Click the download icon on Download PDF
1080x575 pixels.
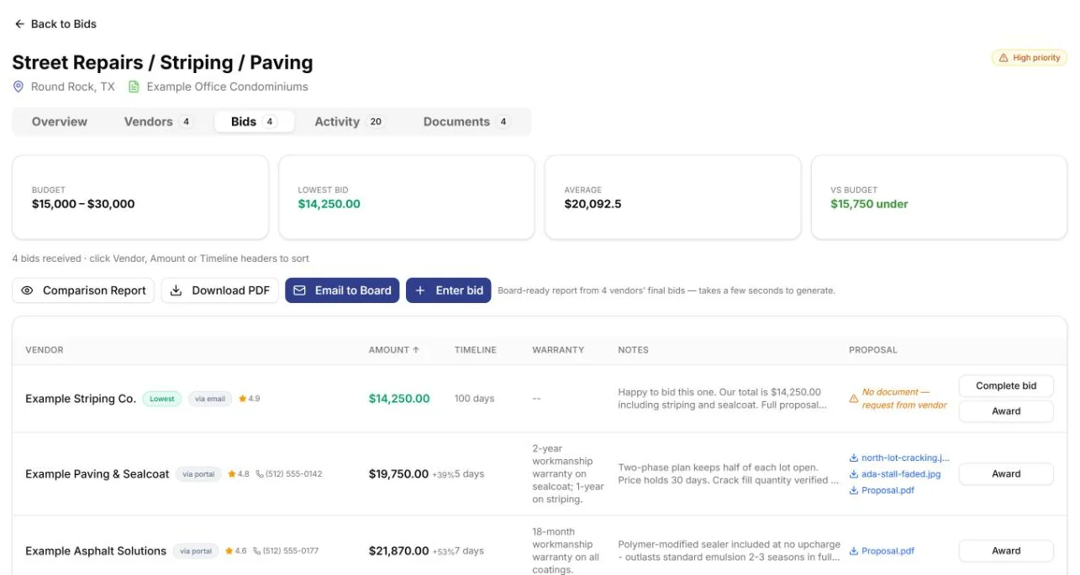pyautogui.click(x=176, y=290)
